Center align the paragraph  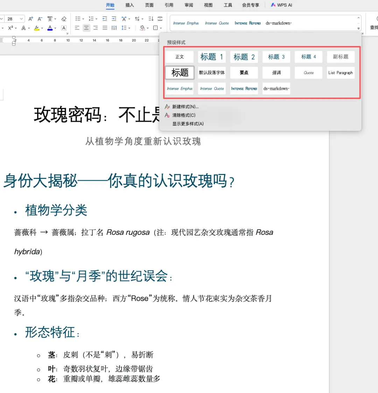(86, 28)
